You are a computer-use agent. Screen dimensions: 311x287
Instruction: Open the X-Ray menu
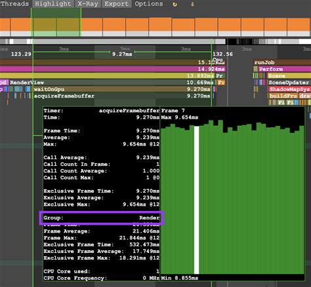pos(88,4)
